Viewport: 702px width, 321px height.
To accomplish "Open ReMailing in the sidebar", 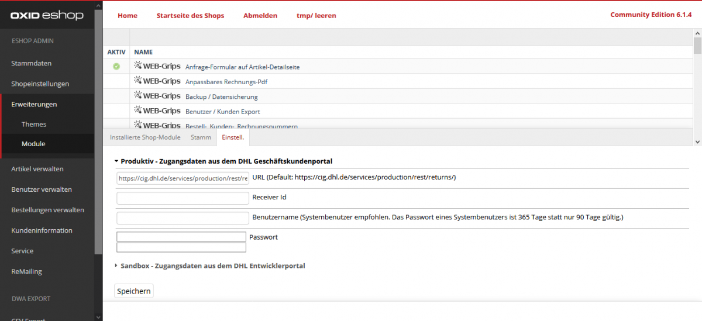I will [26, 271].
